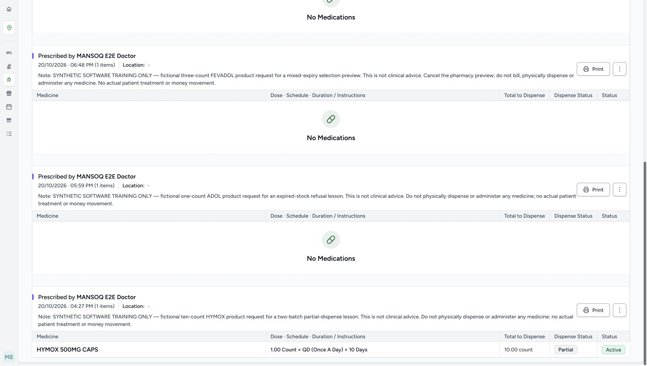647x366 pixels.
Task: Select the active pharmacy pill sidebar icon
Action: 9,80
